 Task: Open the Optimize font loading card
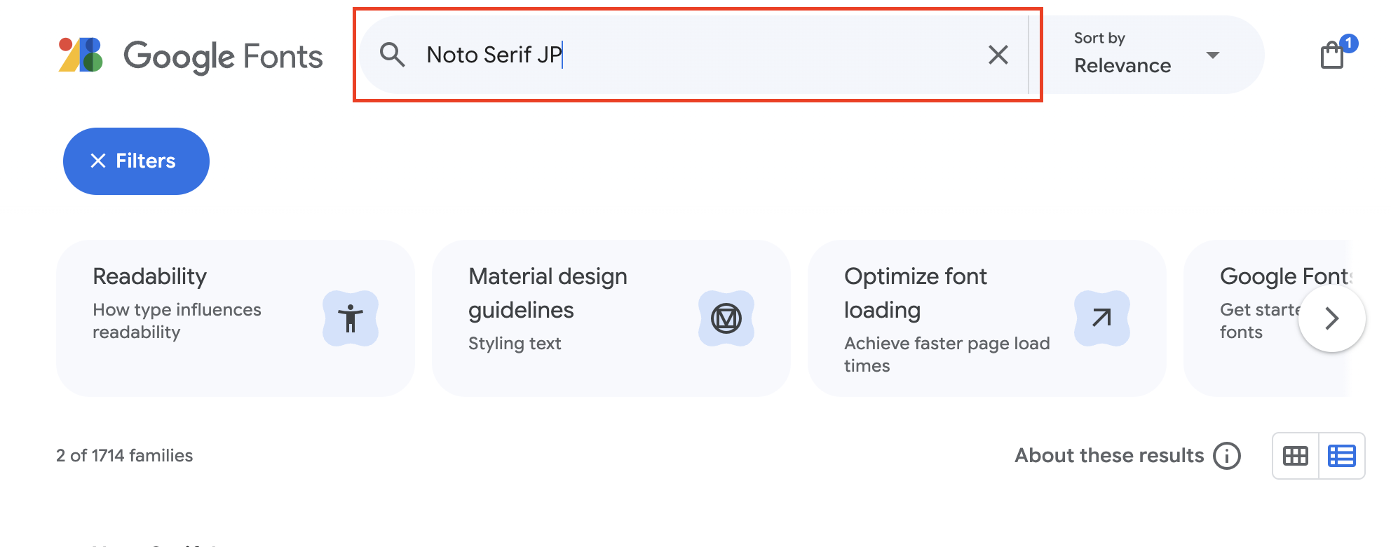[946, 318]
